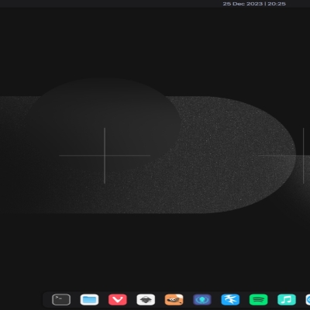Image resolution: width=310 pixels, height=310 pixels.
Task: Open GIMP image editor in dock
Action: [x=174, y=300]
